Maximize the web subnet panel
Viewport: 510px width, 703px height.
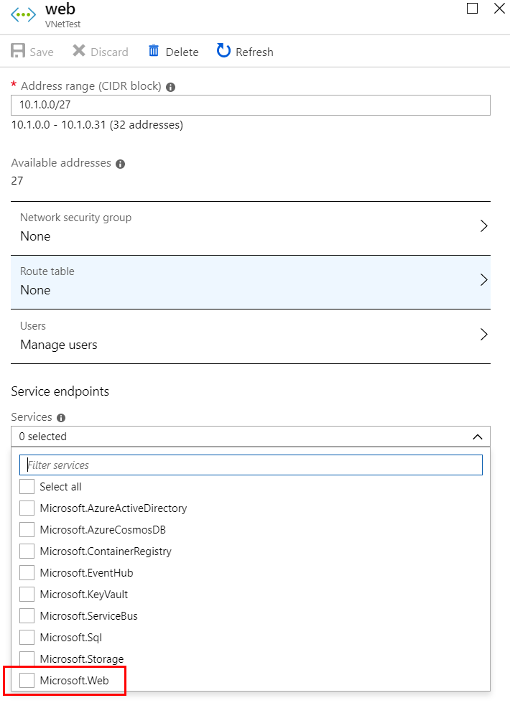click(472, 9)
